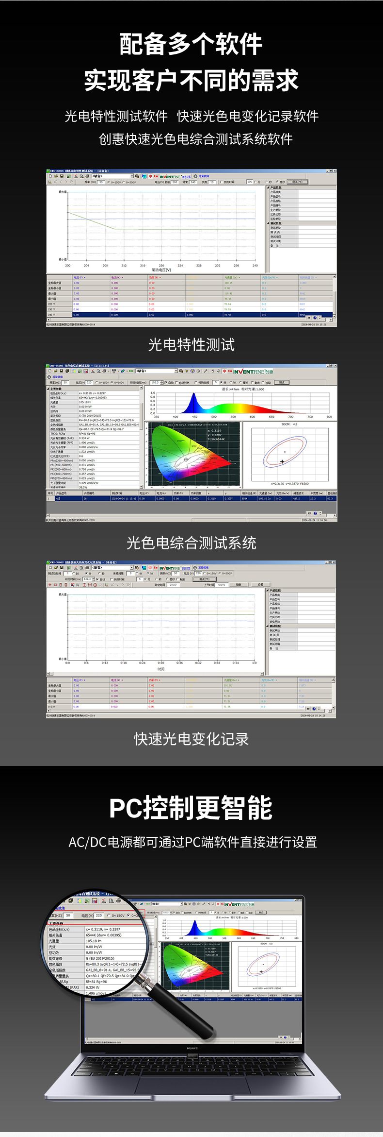Click 光通量(lm) column header in 光电特性测试 table
Viewport: 383px width, 1137px height.
click(x=241, y=277)
